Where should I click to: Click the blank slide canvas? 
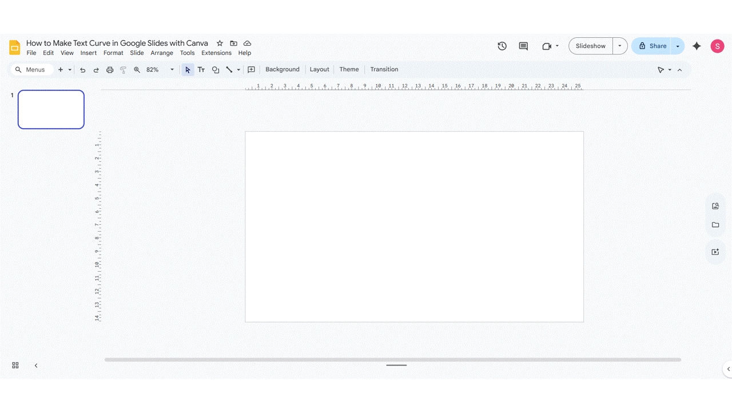tap(415, 227)
